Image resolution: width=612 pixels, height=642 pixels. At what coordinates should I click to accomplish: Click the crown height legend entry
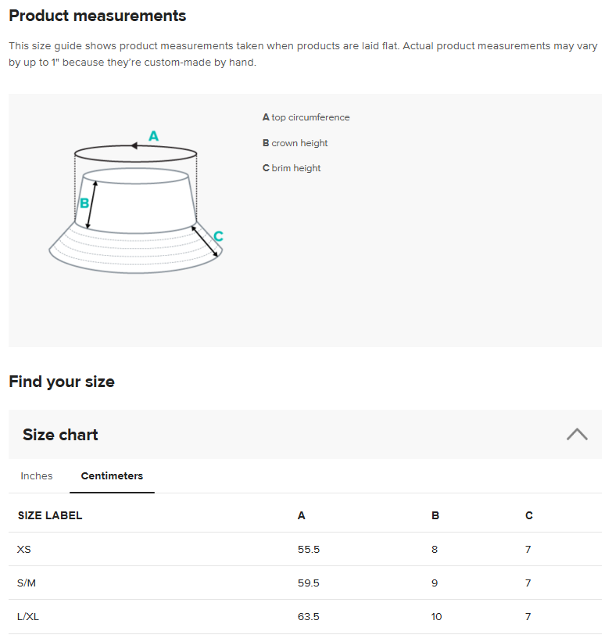click(x=295, y=143)
